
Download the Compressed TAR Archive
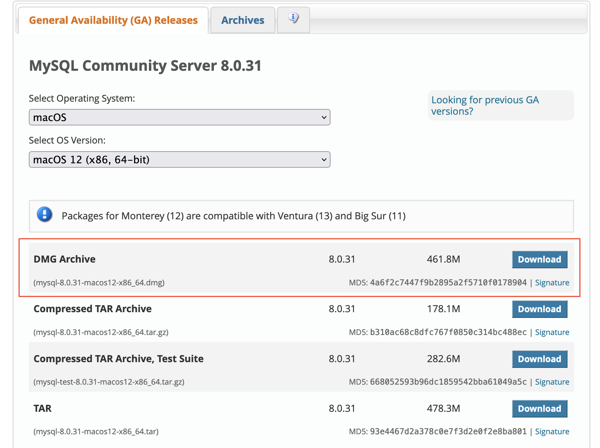[539, 309]
